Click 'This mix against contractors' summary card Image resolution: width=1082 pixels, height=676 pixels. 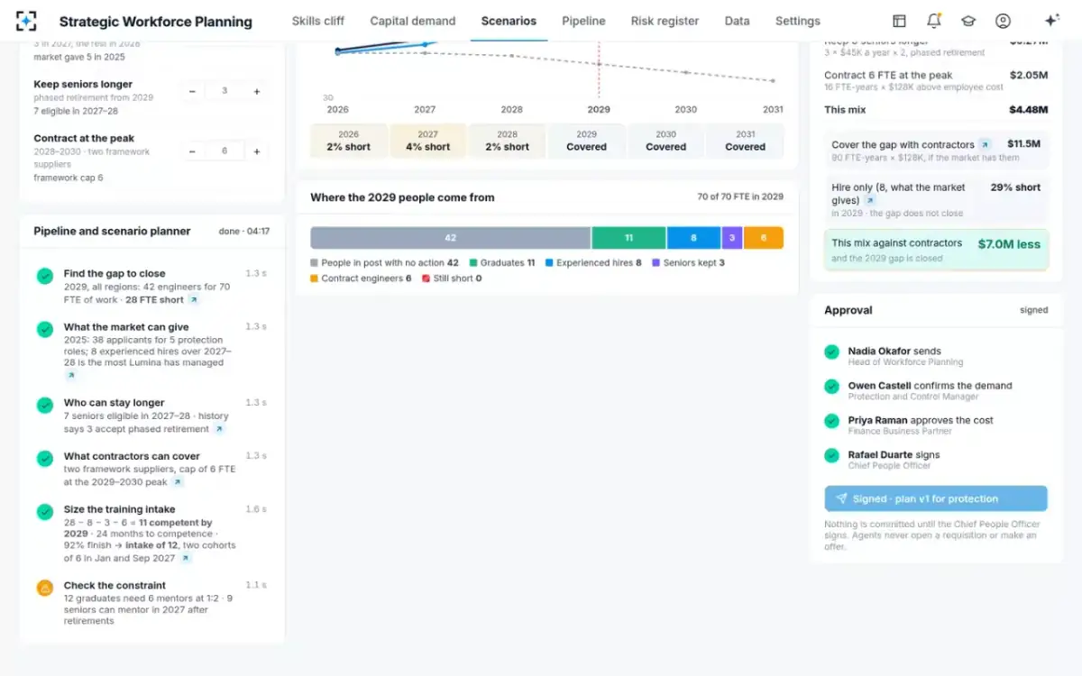tap(936, 250)
